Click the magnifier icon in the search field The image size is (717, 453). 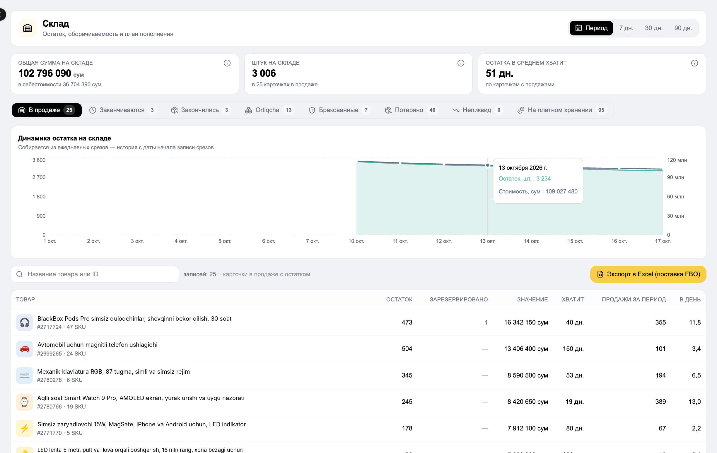coord(20,274)
